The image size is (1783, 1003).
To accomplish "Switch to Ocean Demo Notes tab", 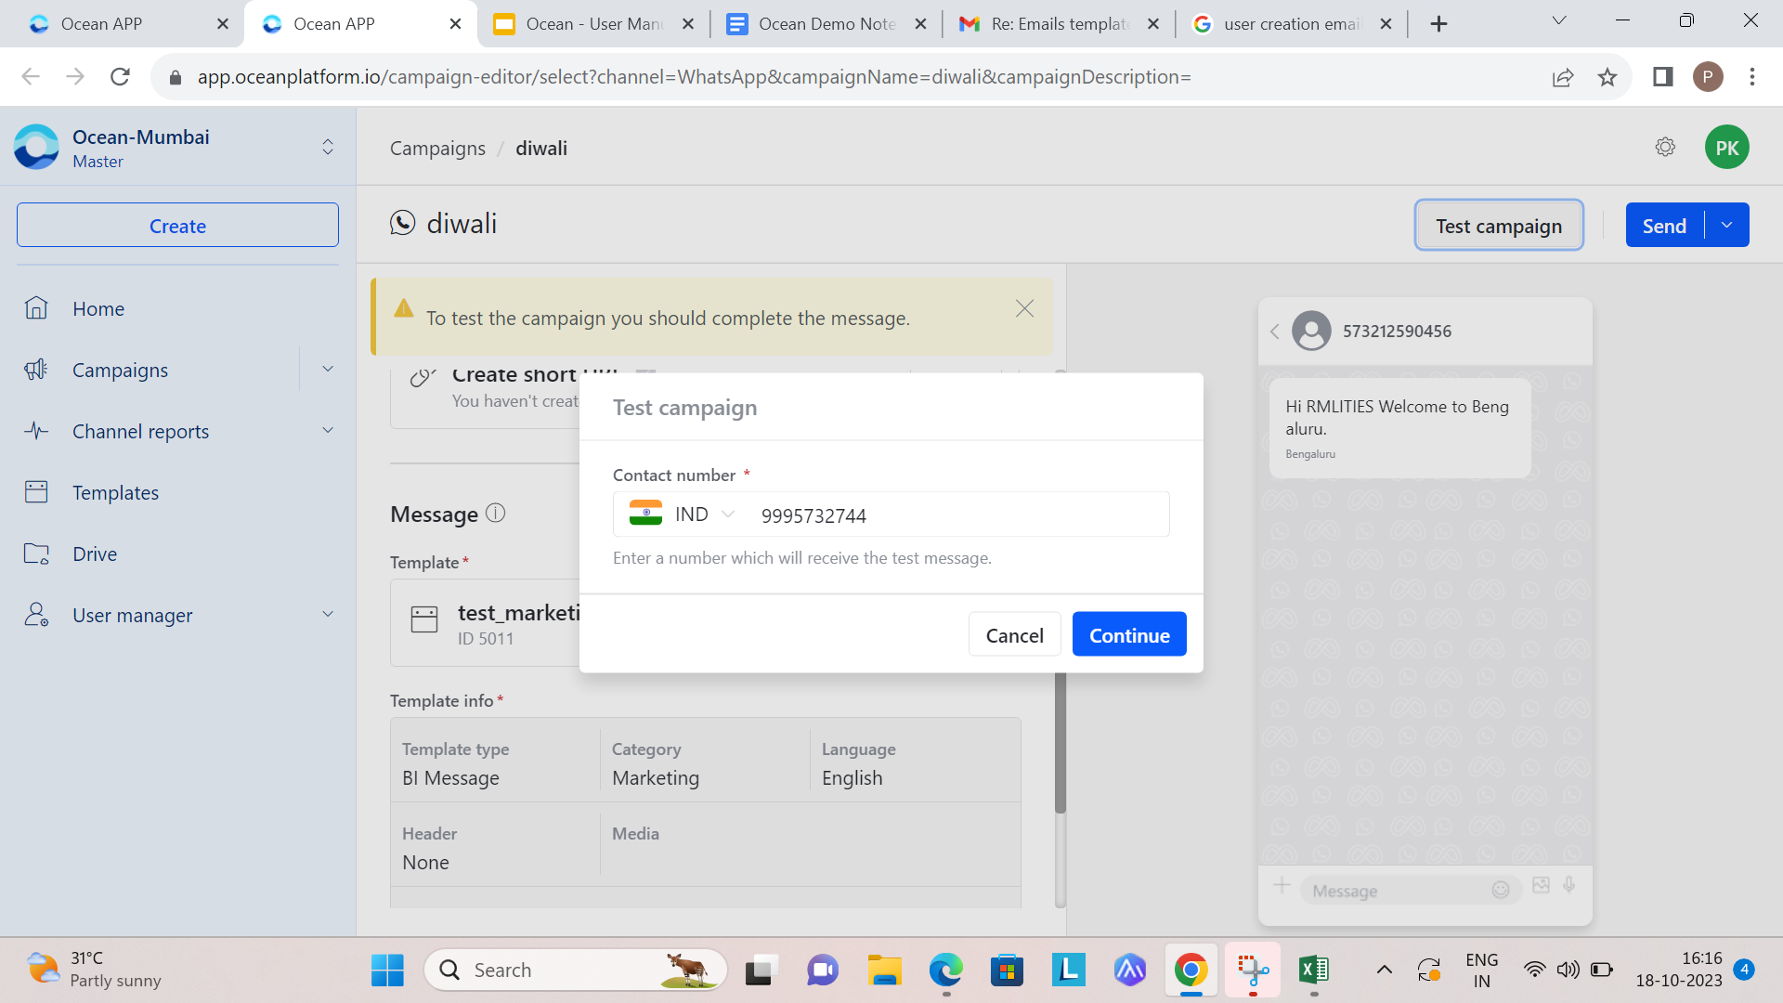I will [826, 24].
